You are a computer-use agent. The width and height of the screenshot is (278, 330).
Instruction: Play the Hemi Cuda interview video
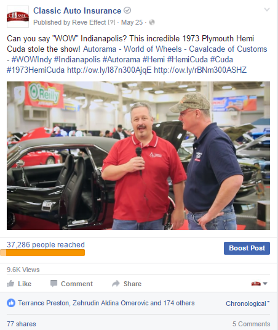(138, 155)
